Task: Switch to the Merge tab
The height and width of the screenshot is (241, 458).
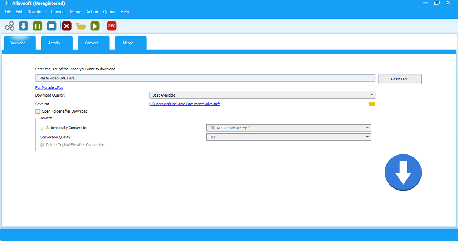Action: point(131,43)
